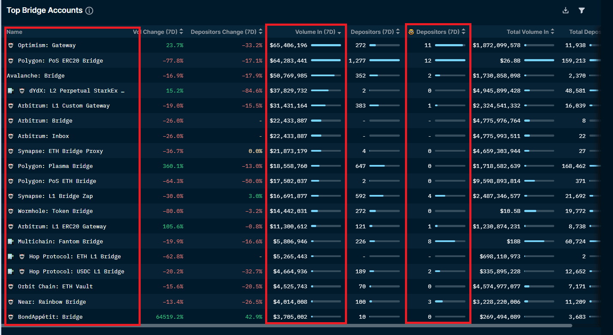Open dYdX: L2 Perpetual StarkEx account

tap(77, 91)
